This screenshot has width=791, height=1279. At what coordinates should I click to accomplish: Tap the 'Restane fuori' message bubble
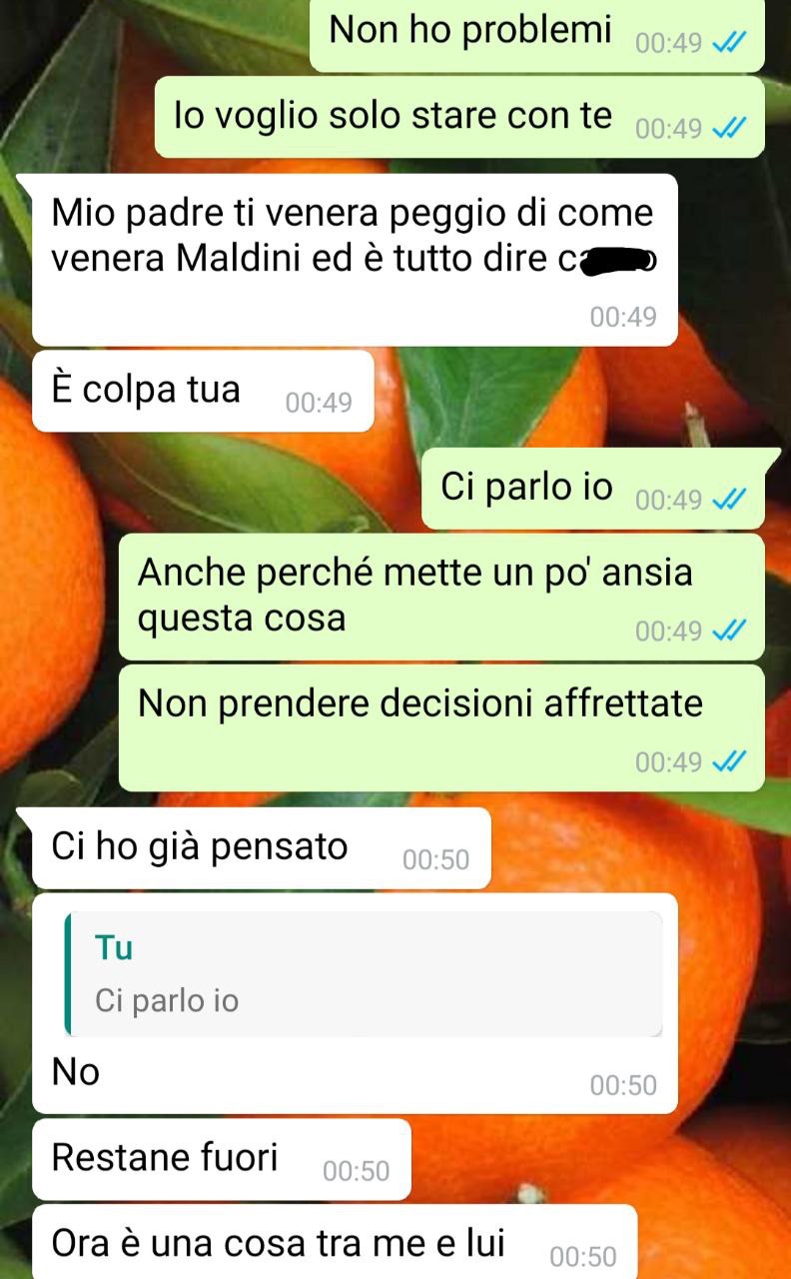tap(222, 1159)
